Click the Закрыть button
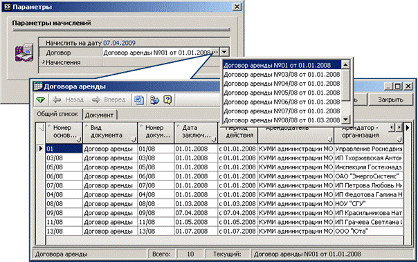The height and width of the screenshot is (262, 418). point(390,100)
